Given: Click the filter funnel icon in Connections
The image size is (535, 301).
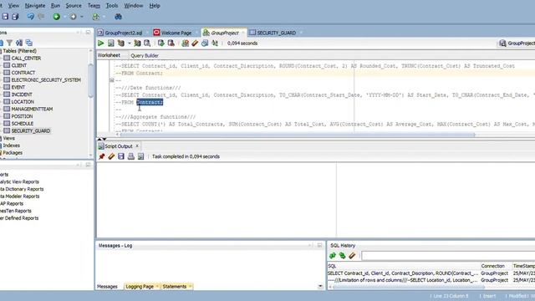Looking at the screenshot, I should point(9,43).
